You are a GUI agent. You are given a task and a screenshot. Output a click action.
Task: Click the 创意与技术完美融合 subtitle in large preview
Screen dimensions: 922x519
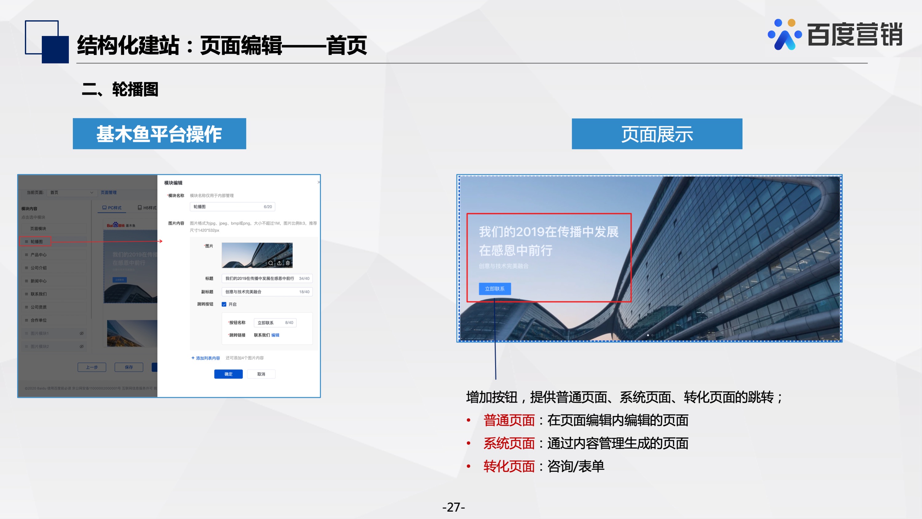(x=504, y=266)
